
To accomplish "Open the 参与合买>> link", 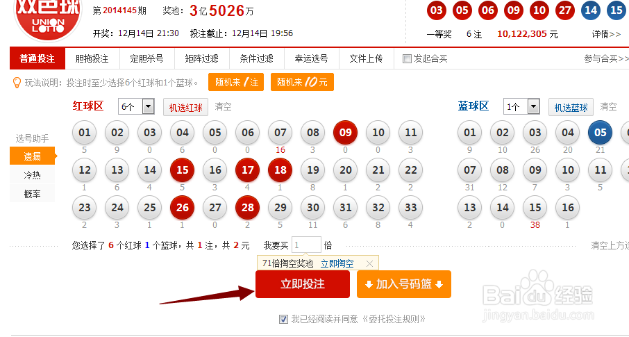I will click(607, 58).
